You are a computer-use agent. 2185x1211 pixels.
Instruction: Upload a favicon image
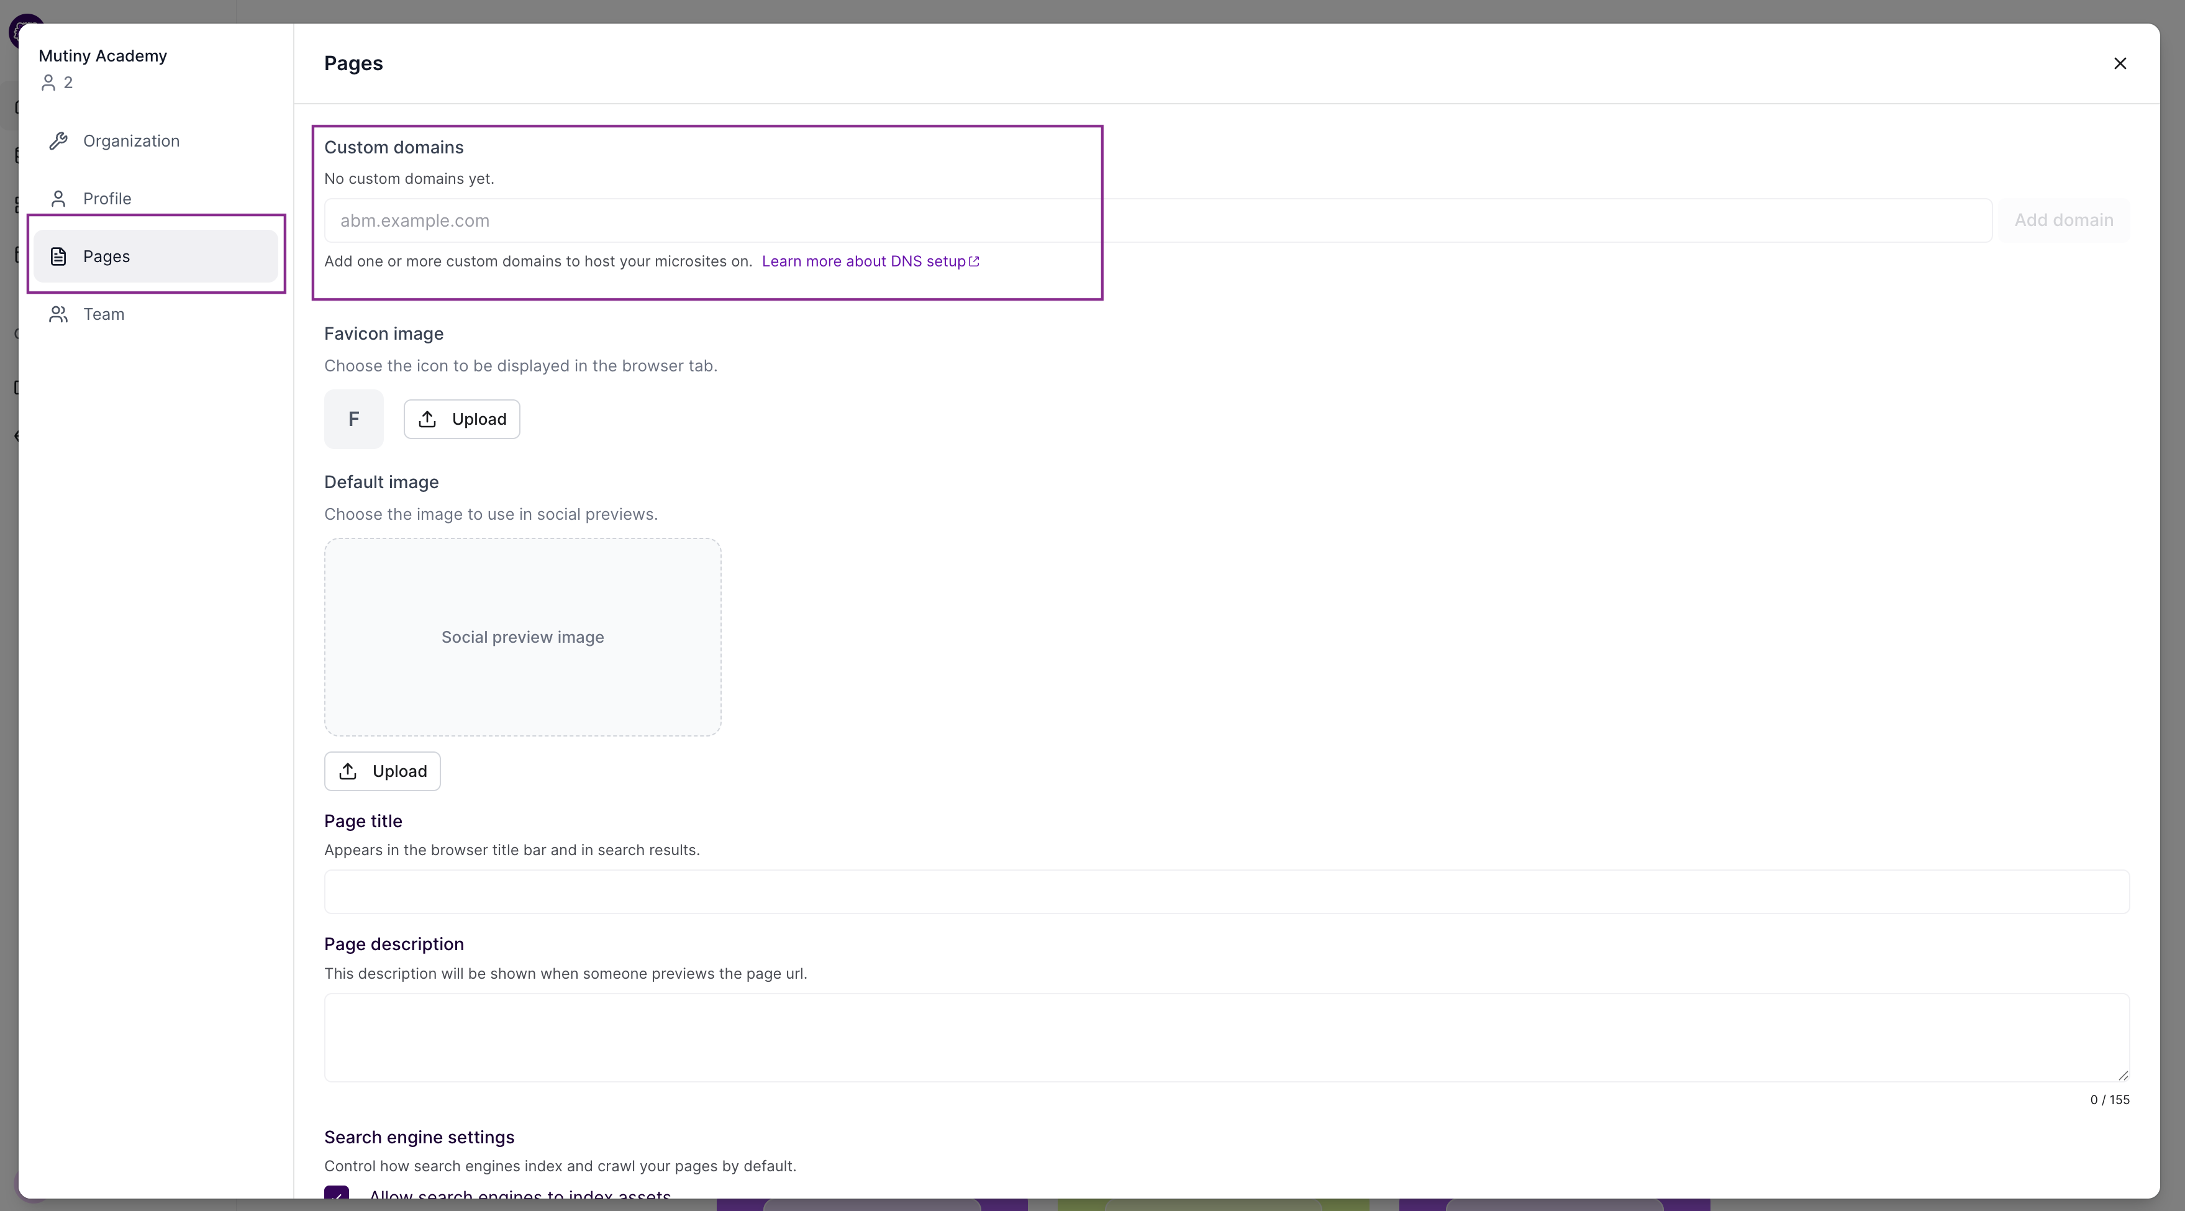pyautogui.click(x=461, y=419)
